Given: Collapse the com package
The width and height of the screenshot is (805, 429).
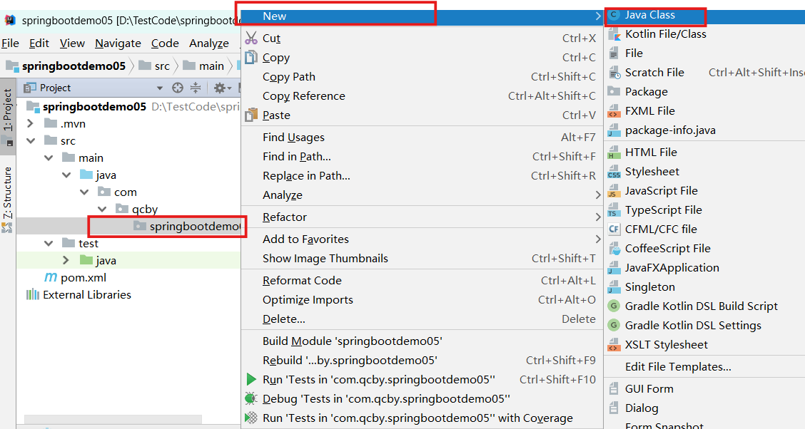Looking at the screenshot, I should click(85, 192).
